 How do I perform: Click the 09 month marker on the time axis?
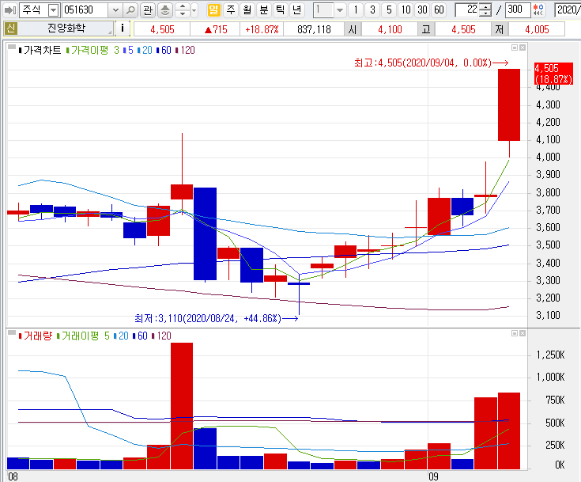[x=433, y=476]
